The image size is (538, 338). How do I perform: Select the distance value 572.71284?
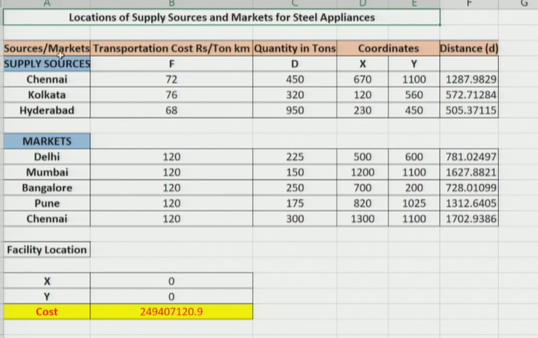pyautogui.click(x=469, y=95)
